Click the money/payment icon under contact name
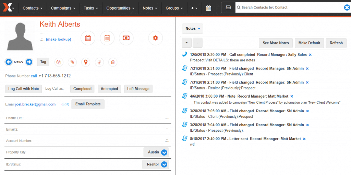 tap(126, 38)
